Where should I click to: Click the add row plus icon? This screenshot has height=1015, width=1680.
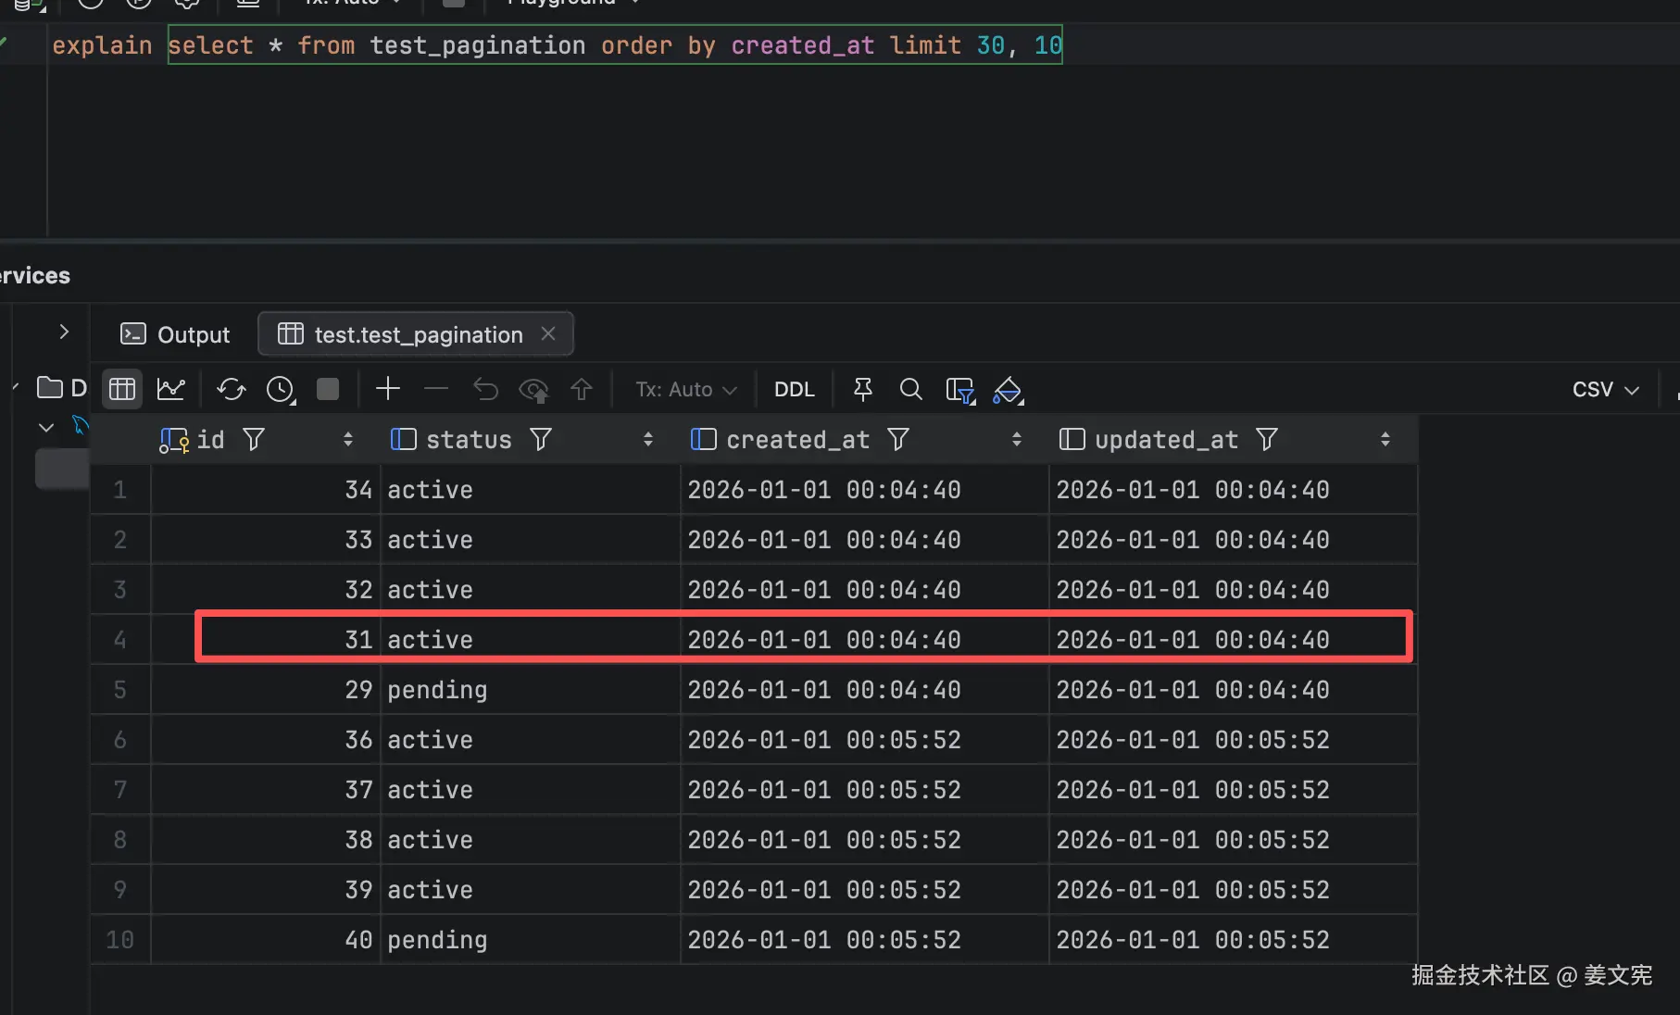(388, 389)
